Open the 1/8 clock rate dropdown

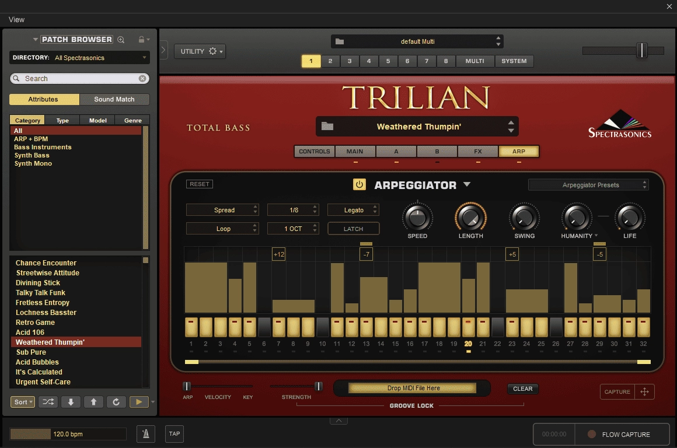(x=293, y=210)
